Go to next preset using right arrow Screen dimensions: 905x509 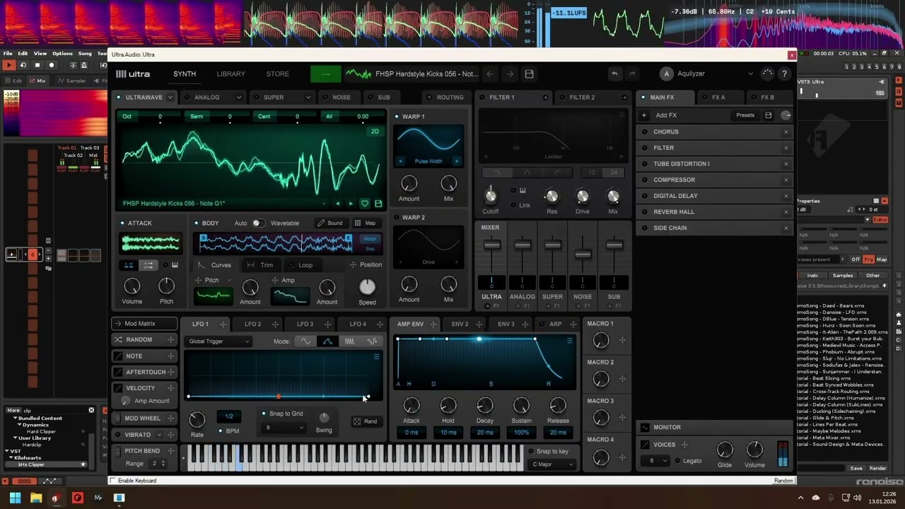[x=510, y=74]
